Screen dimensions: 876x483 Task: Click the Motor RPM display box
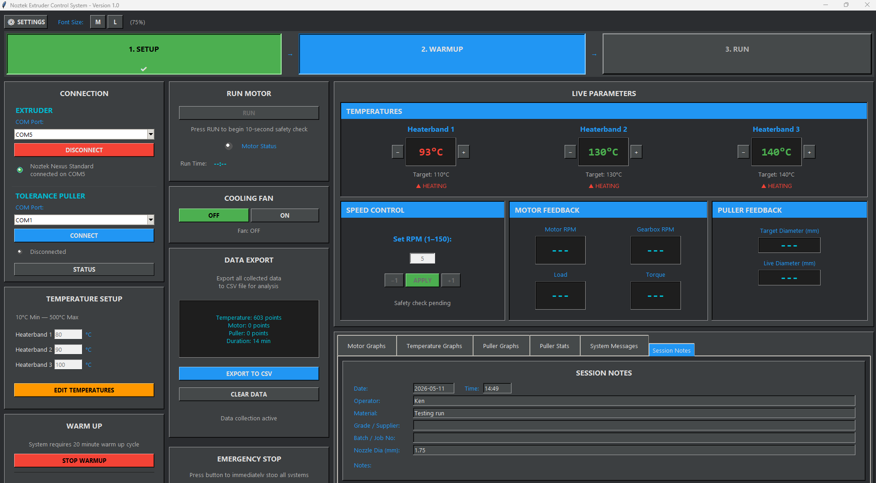point(560,250)
